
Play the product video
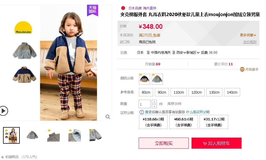pos(3,111)
